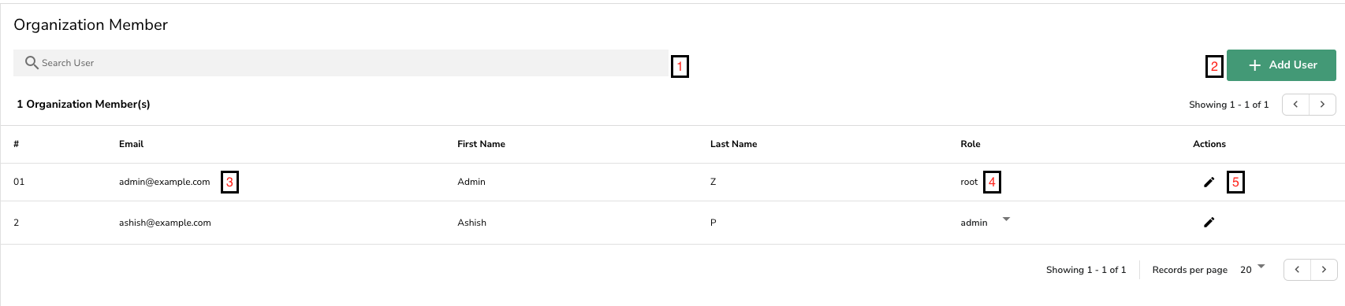Viewport: 1345px width, 306px height.
Task: Sort by the Email column header
Action: (131, 144)
